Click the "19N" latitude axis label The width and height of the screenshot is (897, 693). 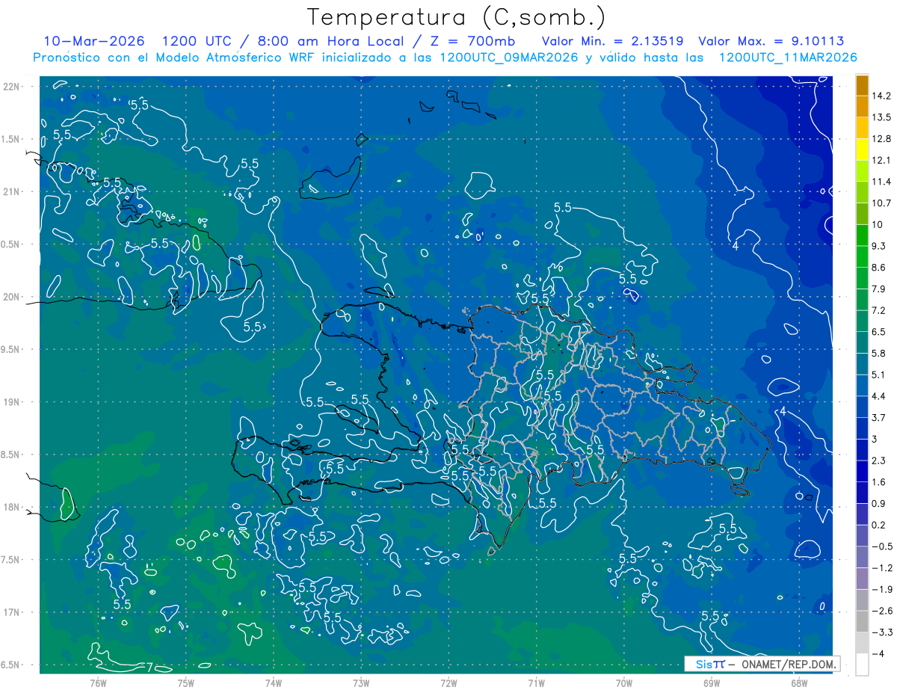pyautogui.click(x=12, y=402)
